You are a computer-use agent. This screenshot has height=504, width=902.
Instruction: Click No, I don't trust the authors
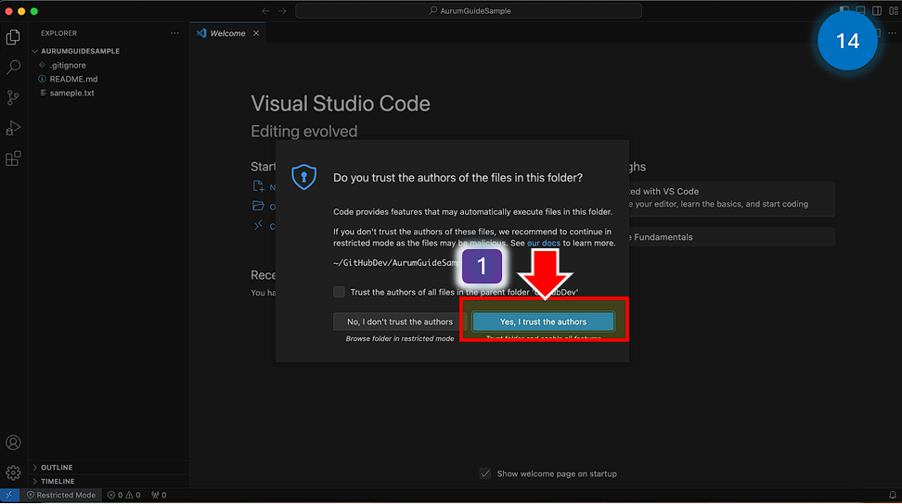point(400,321)
